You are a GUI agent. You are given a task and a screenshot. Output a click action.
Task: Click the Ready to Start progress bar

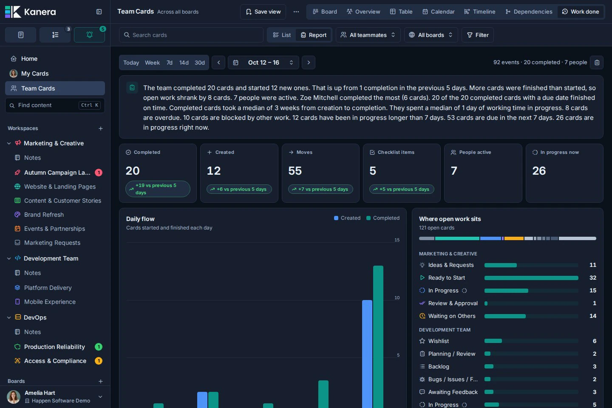[x=531, y=278]
